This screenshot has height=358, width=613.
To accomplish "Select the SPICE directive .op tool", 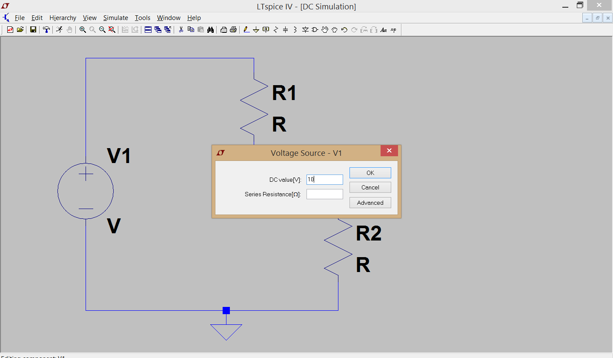I will pos(393,30).
